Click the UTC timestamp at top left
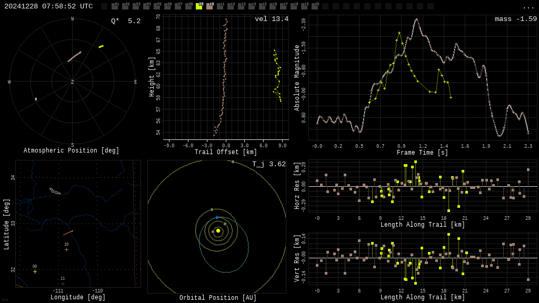 [48, 6]
